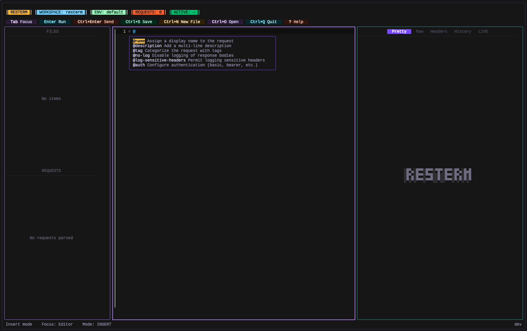Click the Enter Run action
This screenshot has width=527, height=331.
tap(55, 22)
